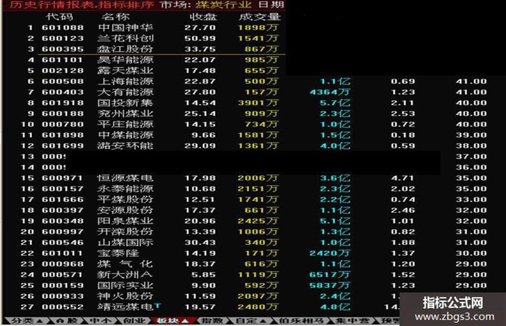Click turnover value 6517万
The height and width of the screenshot is (326, 506).
tap(330, 275)
